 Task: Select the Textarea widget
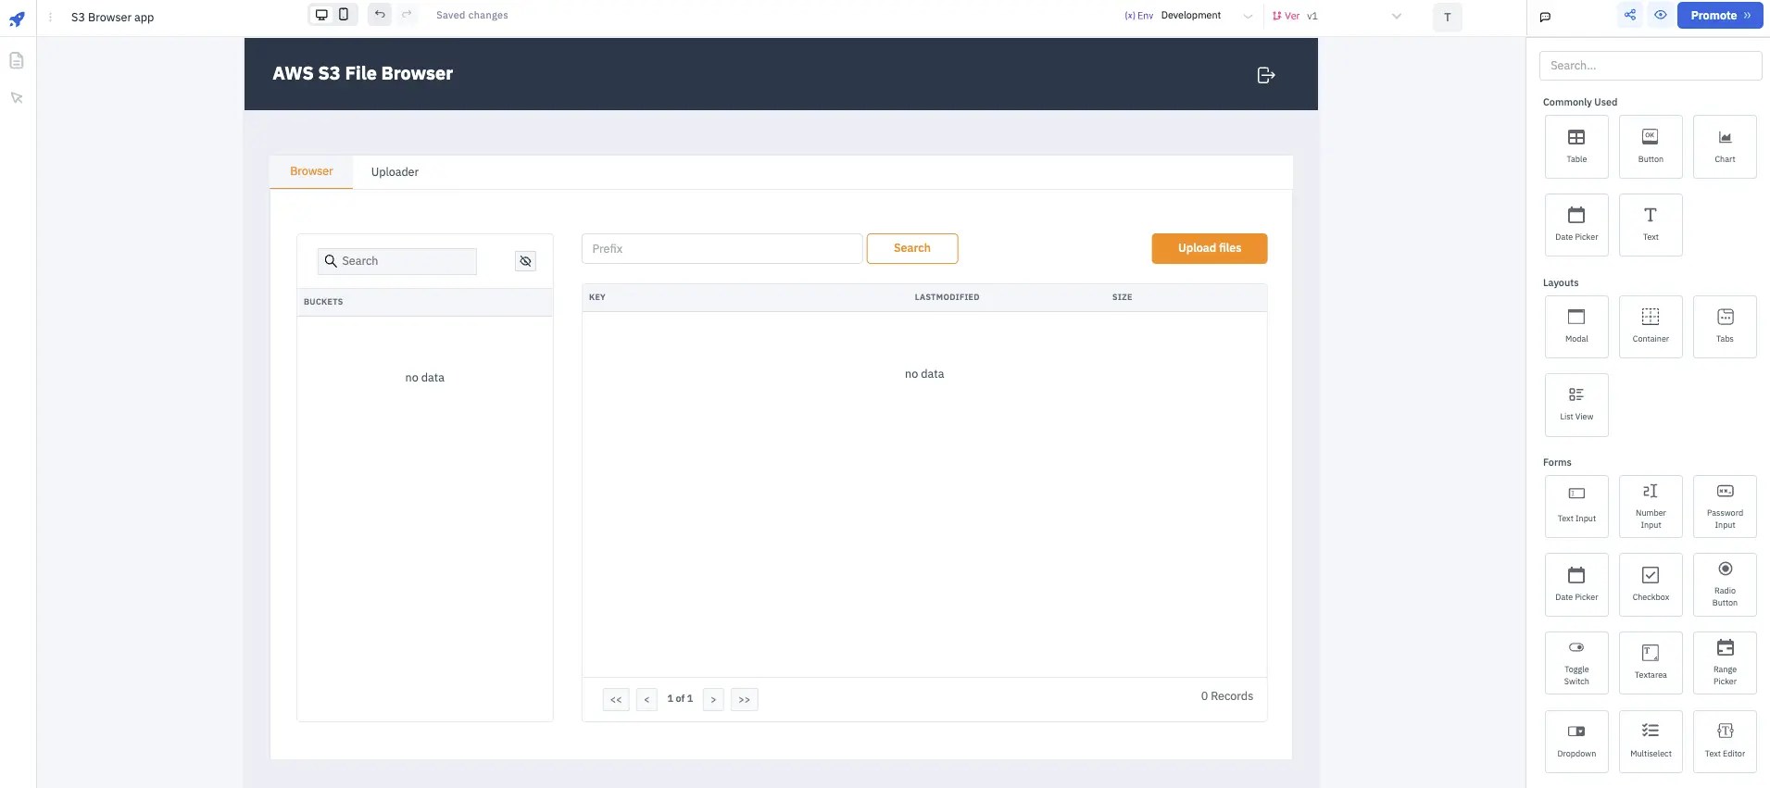pos(1651,663)
